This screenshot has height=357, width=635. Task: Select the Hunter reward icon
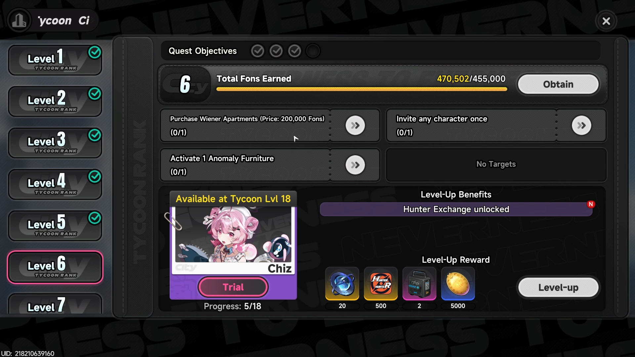[381, 284]
